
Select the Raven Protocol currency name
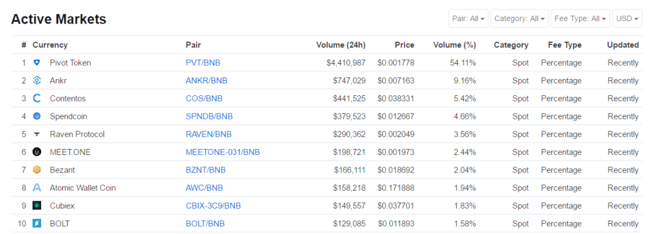pos(77,134)
